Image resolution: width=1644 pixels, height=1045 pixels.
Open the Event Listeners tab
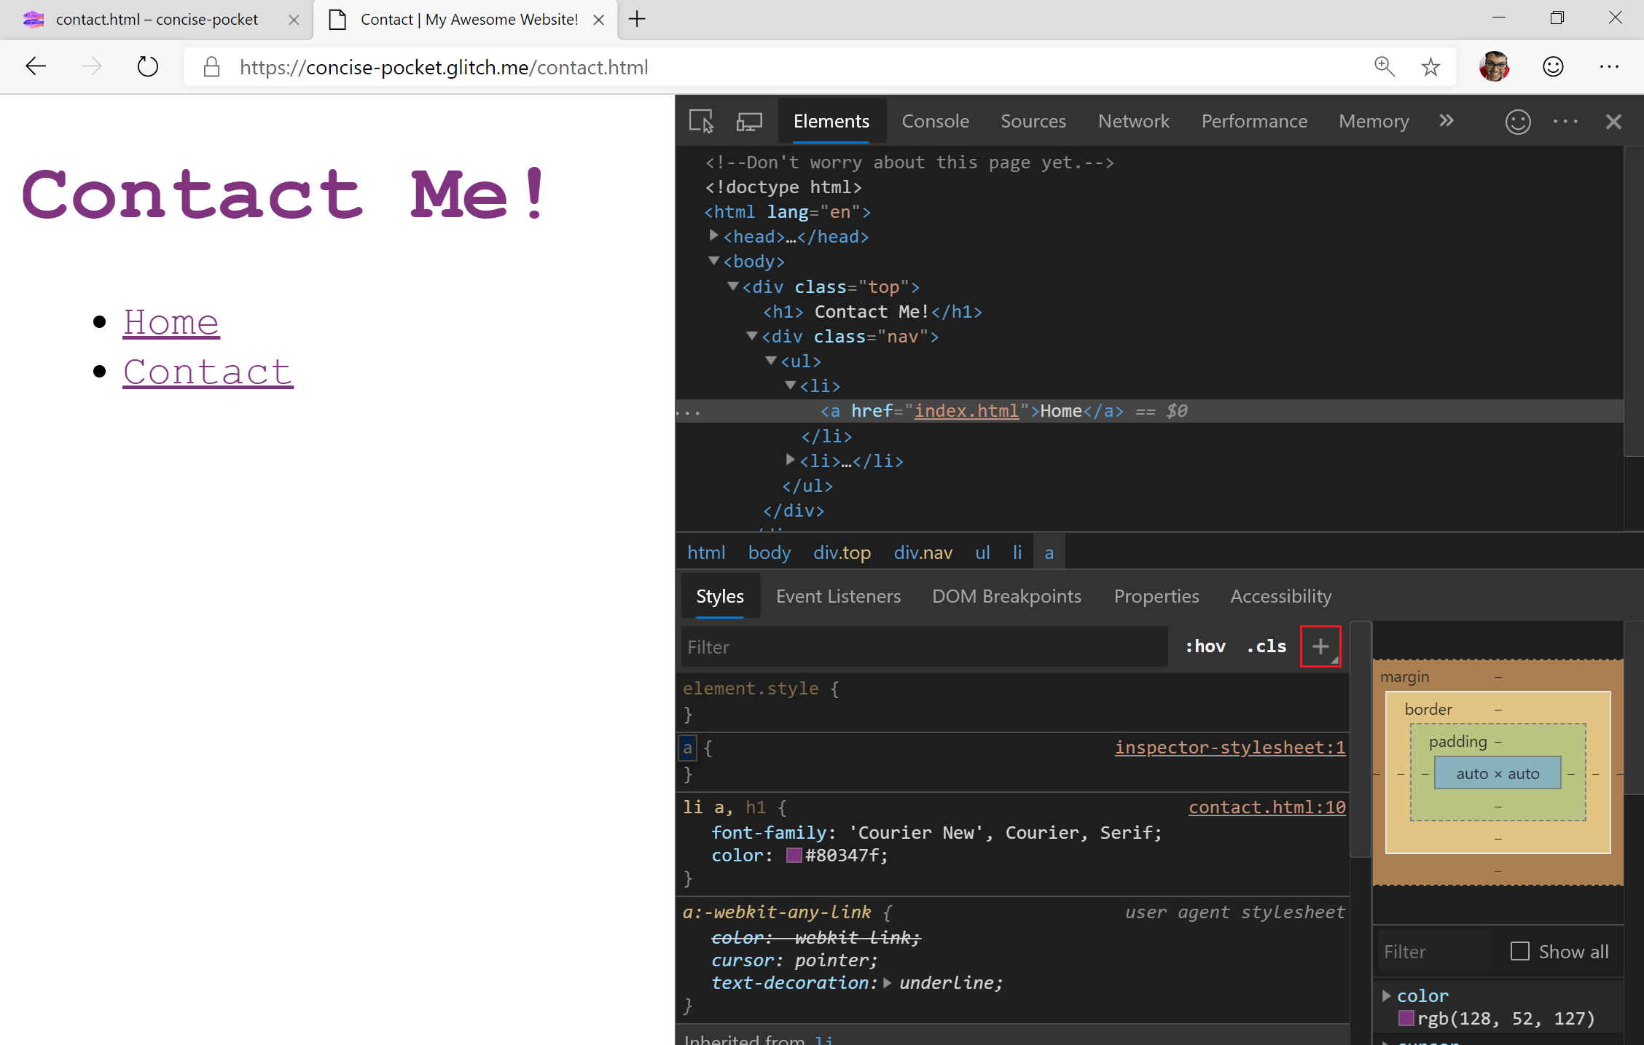coord(838,596)
